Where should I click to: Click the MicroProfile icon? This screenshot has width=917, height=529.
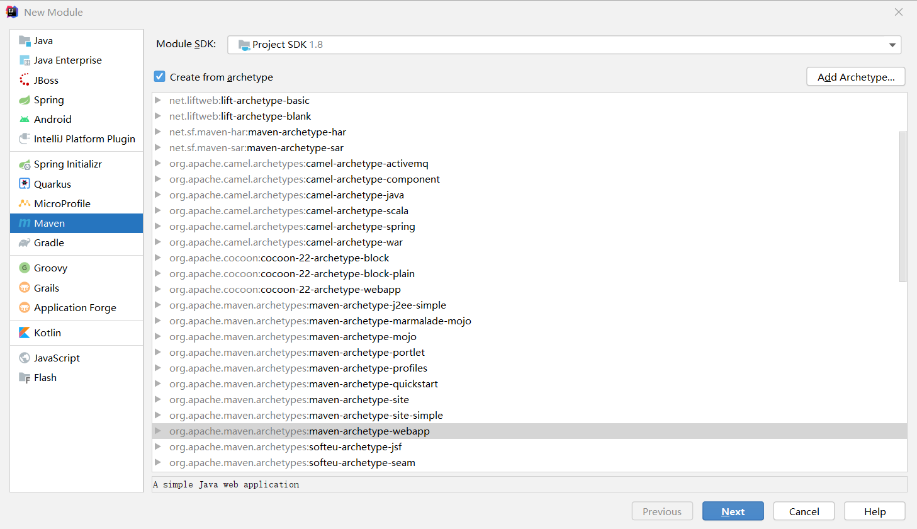point(25,203)
